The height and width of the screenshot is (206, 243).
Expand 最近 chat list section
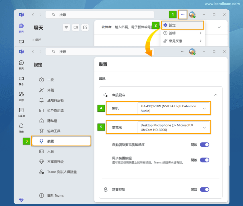pyautogui.click(x=37, y=40)
